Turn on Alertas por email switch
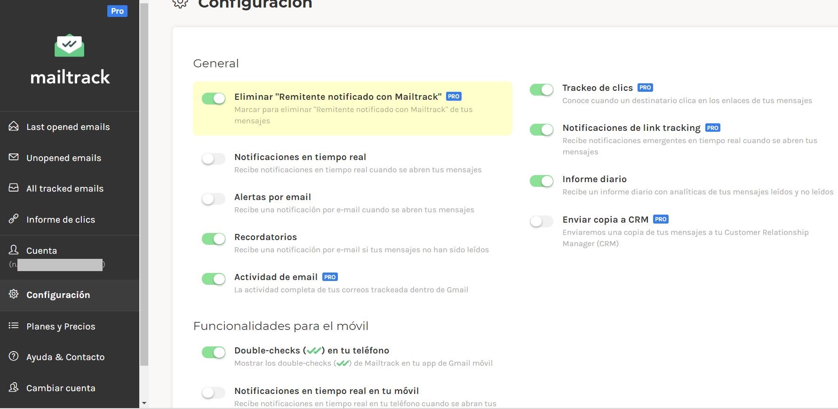This screenshot has width=838, height=409. click(214, 199)
